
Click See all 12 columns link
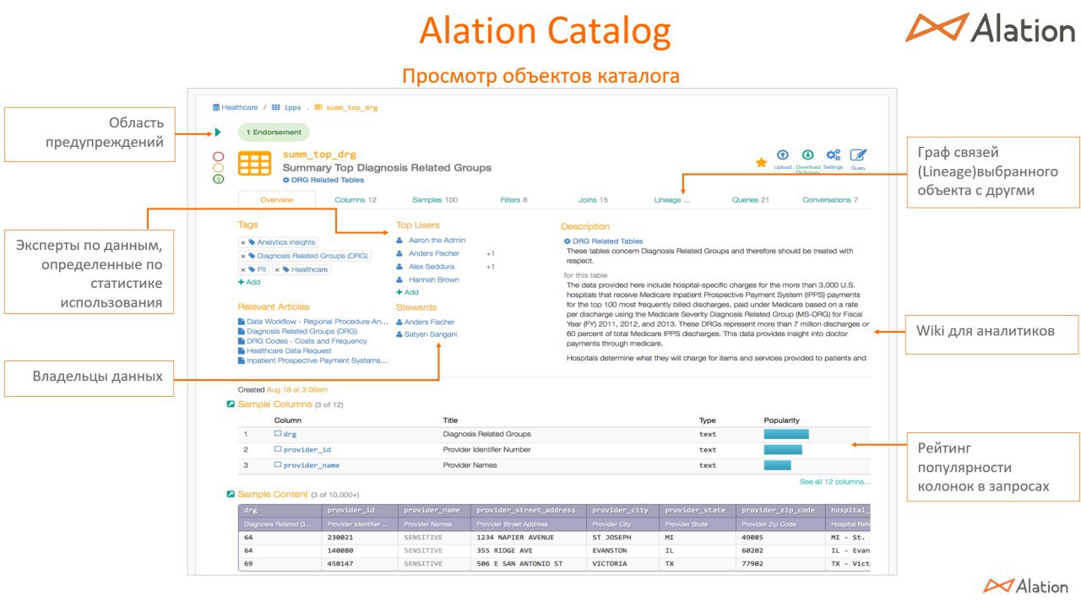click(834, 482)
